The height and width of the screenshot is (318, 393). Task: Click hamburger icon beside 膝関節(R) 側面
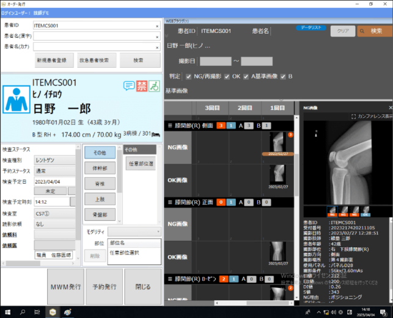tap(171, 125)
